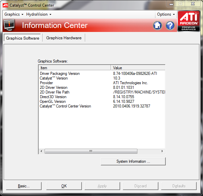Select the 2D Driver Version row
The width and height of the screenshot is (203, 196).
click(102, 88)
